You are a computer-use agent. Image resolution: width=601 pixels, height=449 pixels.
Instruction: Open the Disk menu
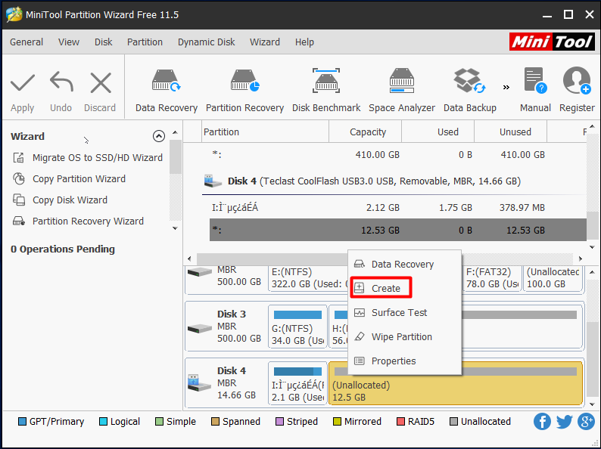104,42
